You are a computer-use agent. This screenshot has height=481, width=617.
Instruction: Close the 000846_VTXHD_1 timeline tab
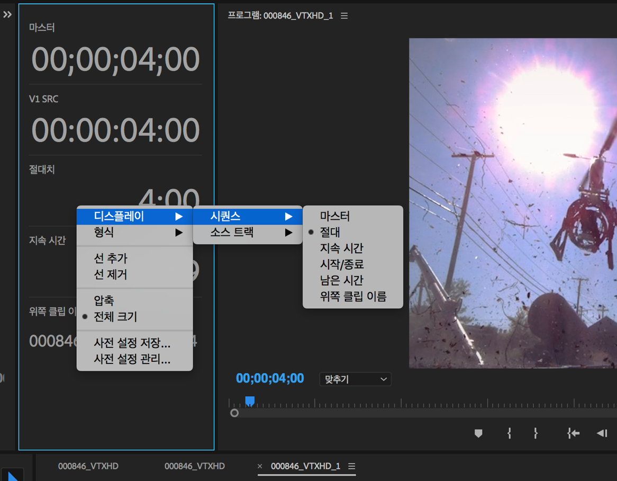[260, 466]
